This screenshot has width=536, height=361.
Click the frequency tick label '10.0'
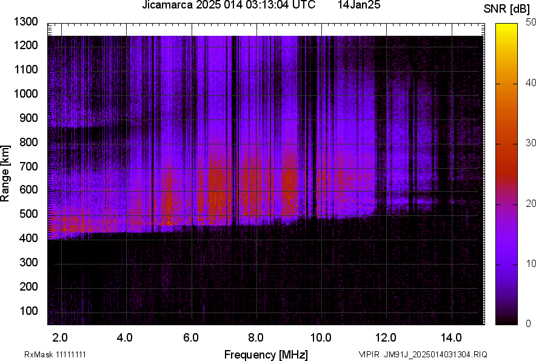point(321,338)
